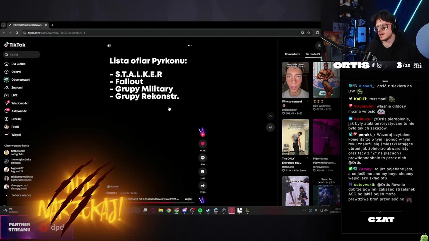Click the Szukaj search field
Image resolution: width=429 pixels, height=241 pixels.
tap(22, 55)
